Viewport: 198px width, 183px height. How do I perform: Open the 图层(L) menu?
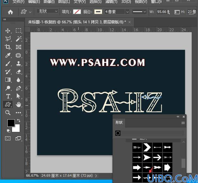(64, 2)
